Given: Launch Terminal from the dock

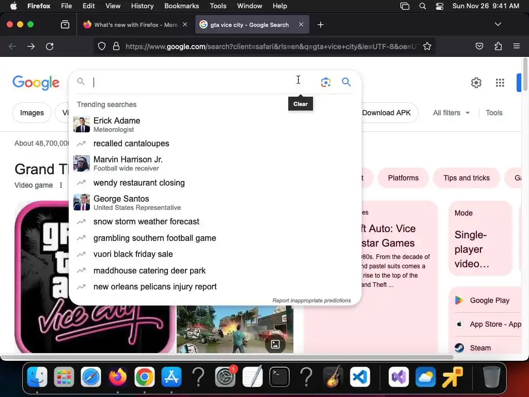Looking at the screenshot, I should pos(279,377).
